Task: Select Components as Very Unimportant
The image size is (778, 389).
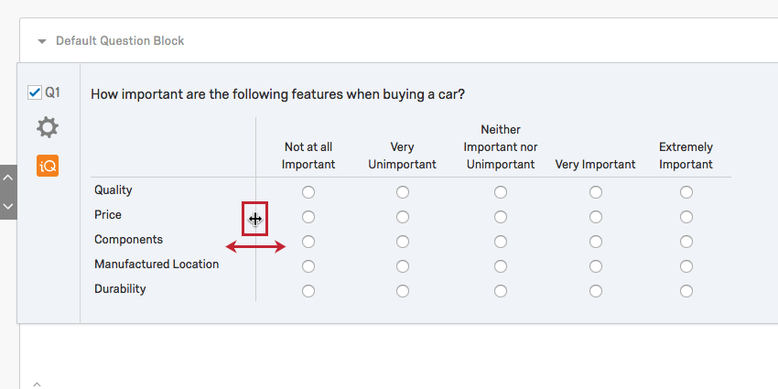Action: (403, 242)
